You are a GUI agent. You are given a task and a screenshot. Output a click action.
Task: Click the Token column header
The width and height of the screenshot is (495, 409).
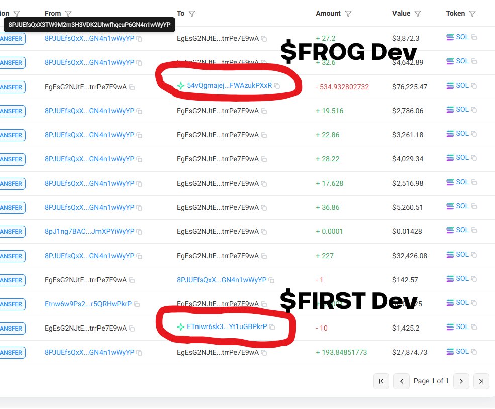pyautogui.click(x=455, y=13)
